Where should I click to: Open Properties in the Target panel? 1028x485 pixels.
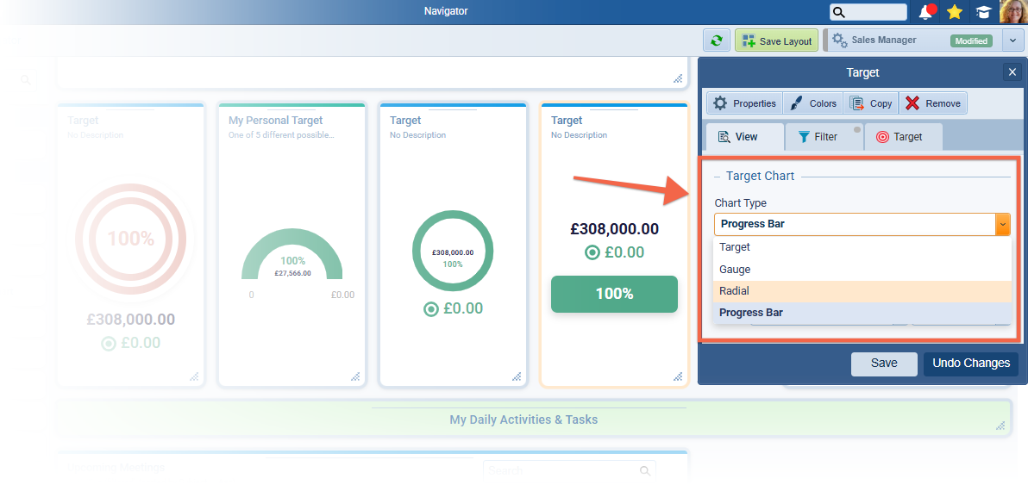(744, 103)
